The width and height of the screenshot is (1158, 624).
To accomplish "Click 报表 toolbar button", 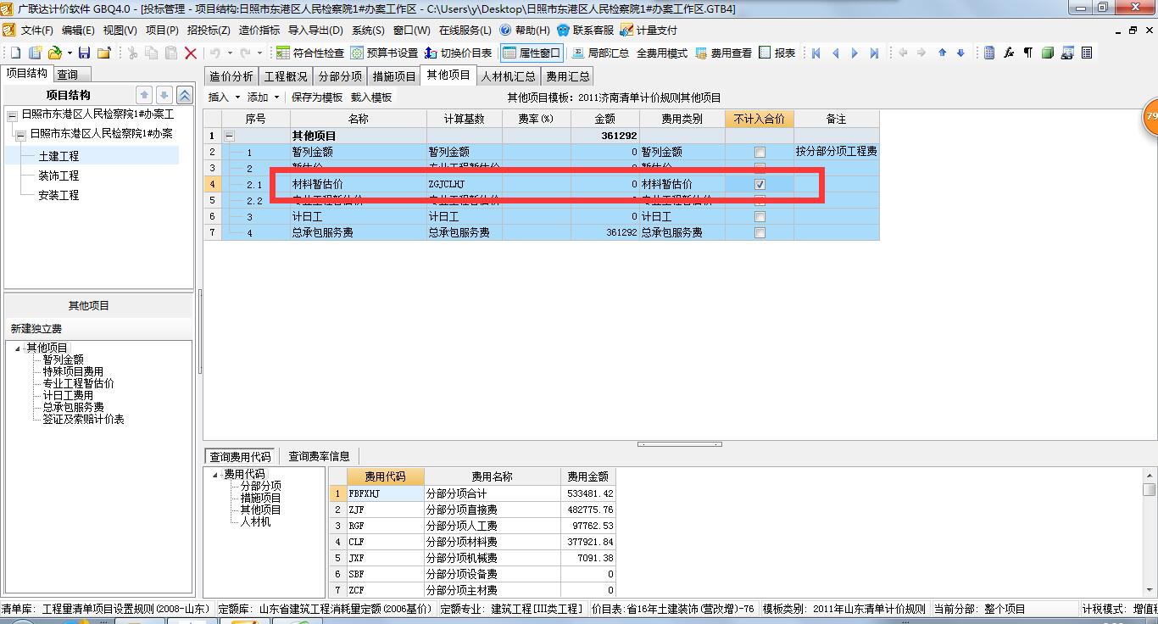I will (777, 53).
